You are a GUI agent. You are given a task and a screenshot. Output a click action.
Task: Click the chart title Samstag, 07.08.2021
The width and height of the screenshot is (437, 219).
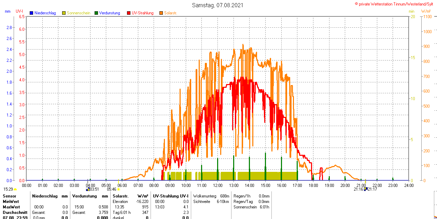coord(218,5)
